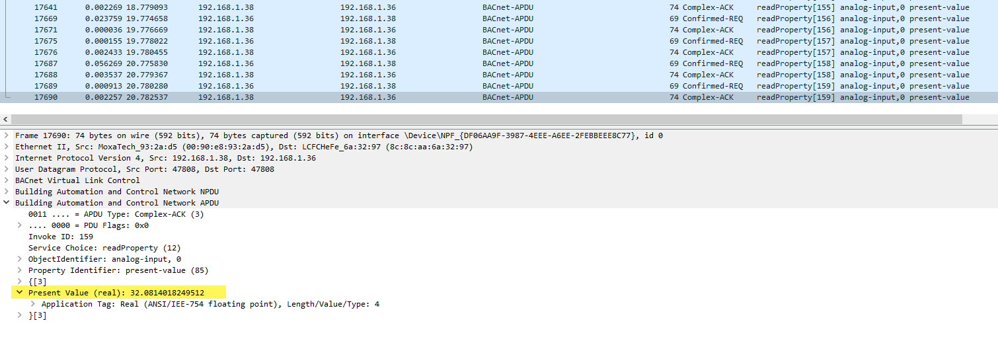This screenshot has width=998, height=343.
Task: Expand User Datagram Protocol section
Action: 7,169
